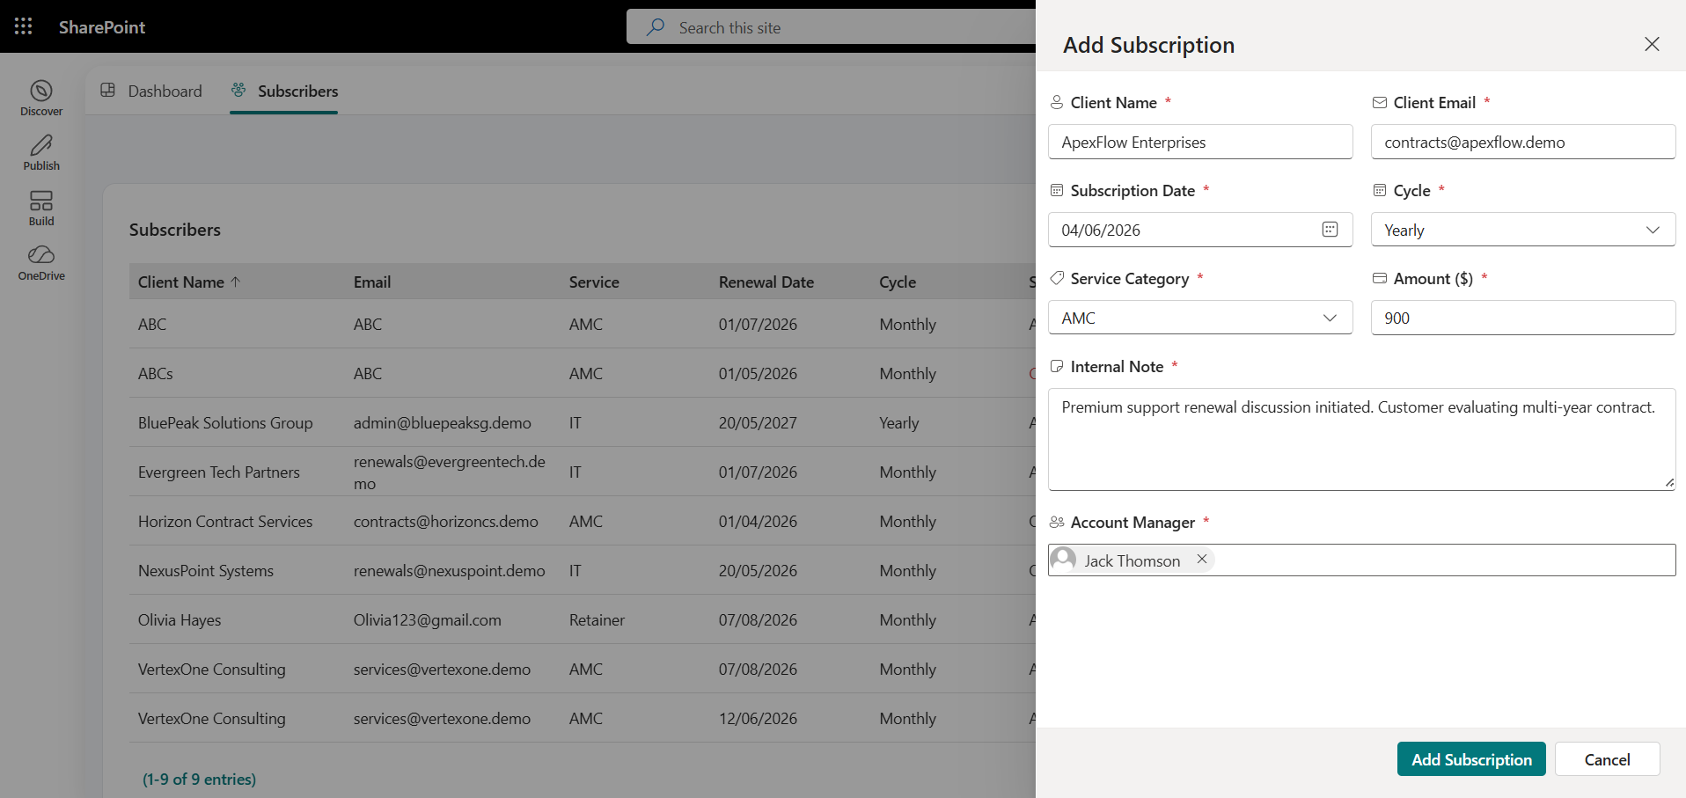Click the Subscribers list heading
Screen dimensions: 1686x798
175,230
